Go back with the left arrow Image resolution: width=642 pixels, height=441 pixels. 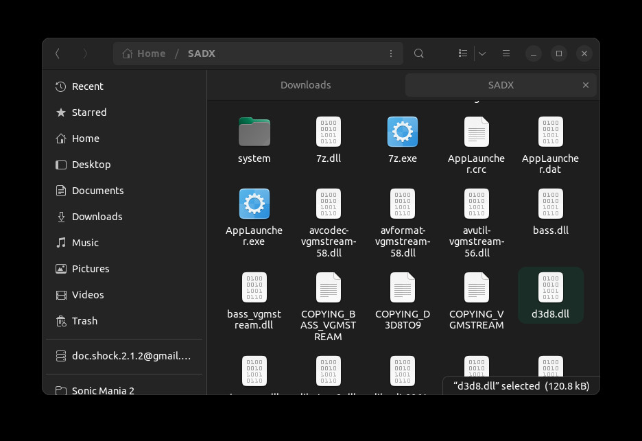point(58,53)
